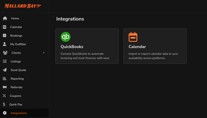Select Quick Pay menu item

[x=16, y=105]
